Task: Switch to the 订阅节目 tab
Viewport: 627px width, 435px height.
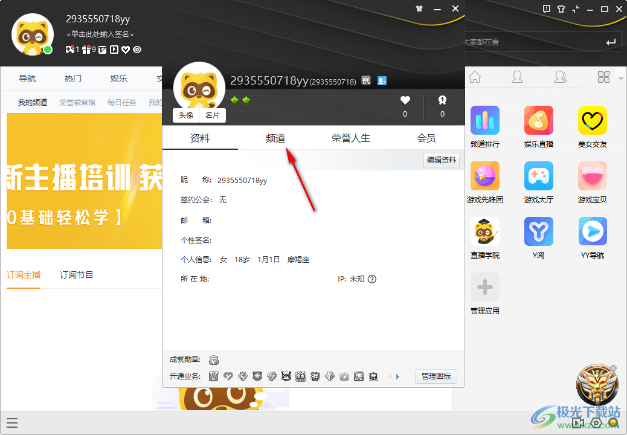Action: tap(76, 275)
